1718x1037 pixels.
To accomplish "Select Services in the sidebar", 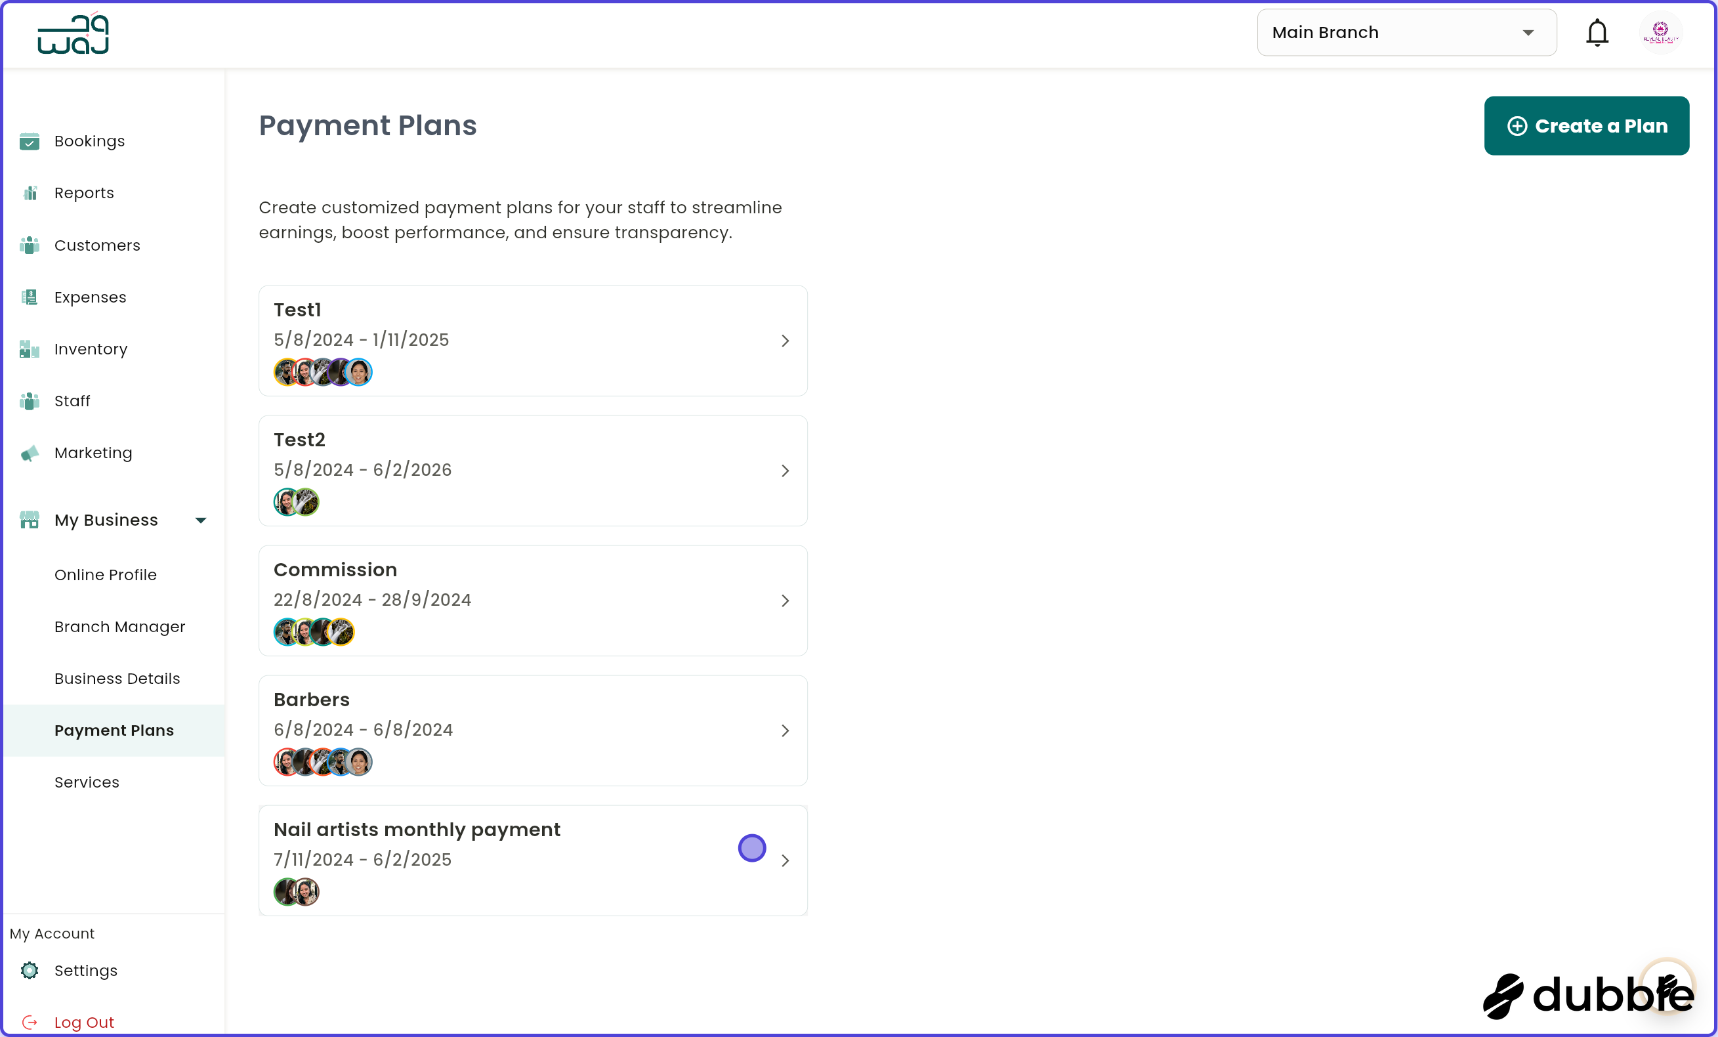I will tap(87, 782).
